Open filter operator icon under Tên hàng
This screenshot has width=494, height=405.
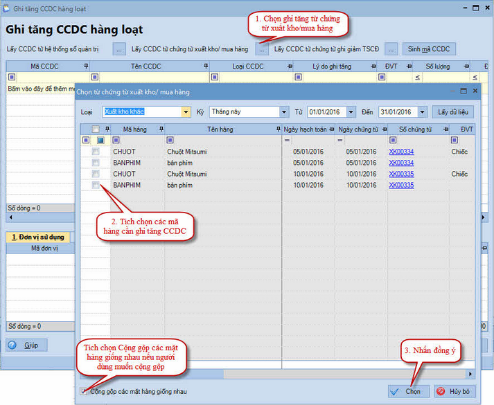coord(170,140)
